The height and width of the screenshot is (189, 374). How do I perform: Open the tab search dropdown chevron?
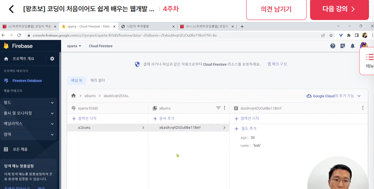(x=338, y=26)
